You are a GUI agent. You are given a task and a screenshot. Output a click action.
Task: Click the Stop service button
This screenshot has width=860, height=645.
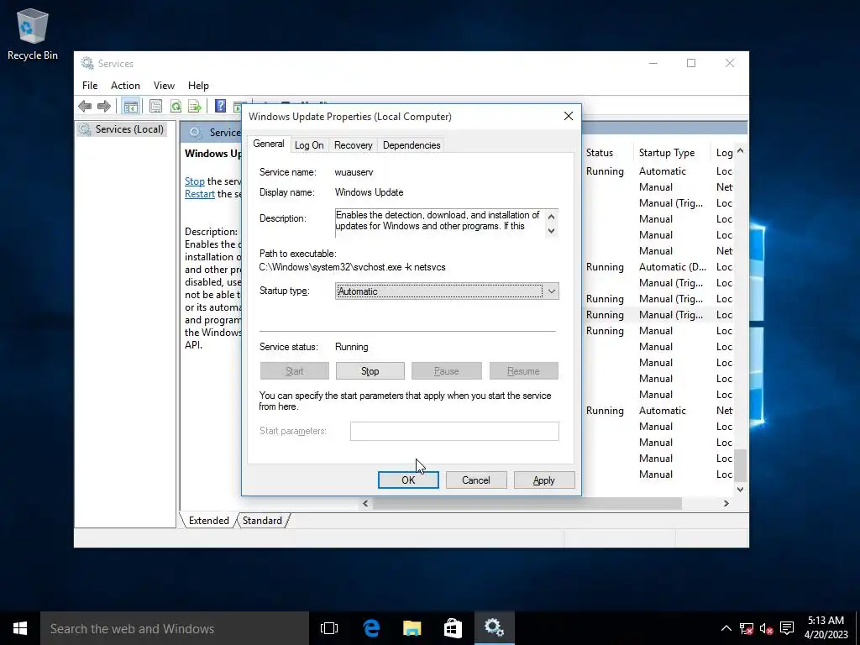click(370, 370)
